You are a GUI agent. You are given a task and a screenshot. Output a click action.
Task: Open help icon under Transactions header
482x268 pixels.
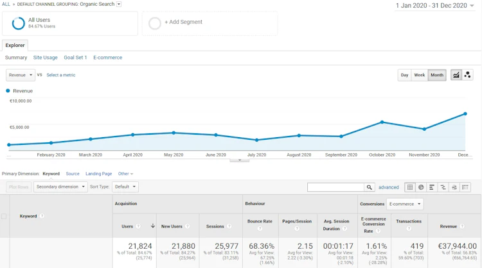coord(409,228)
